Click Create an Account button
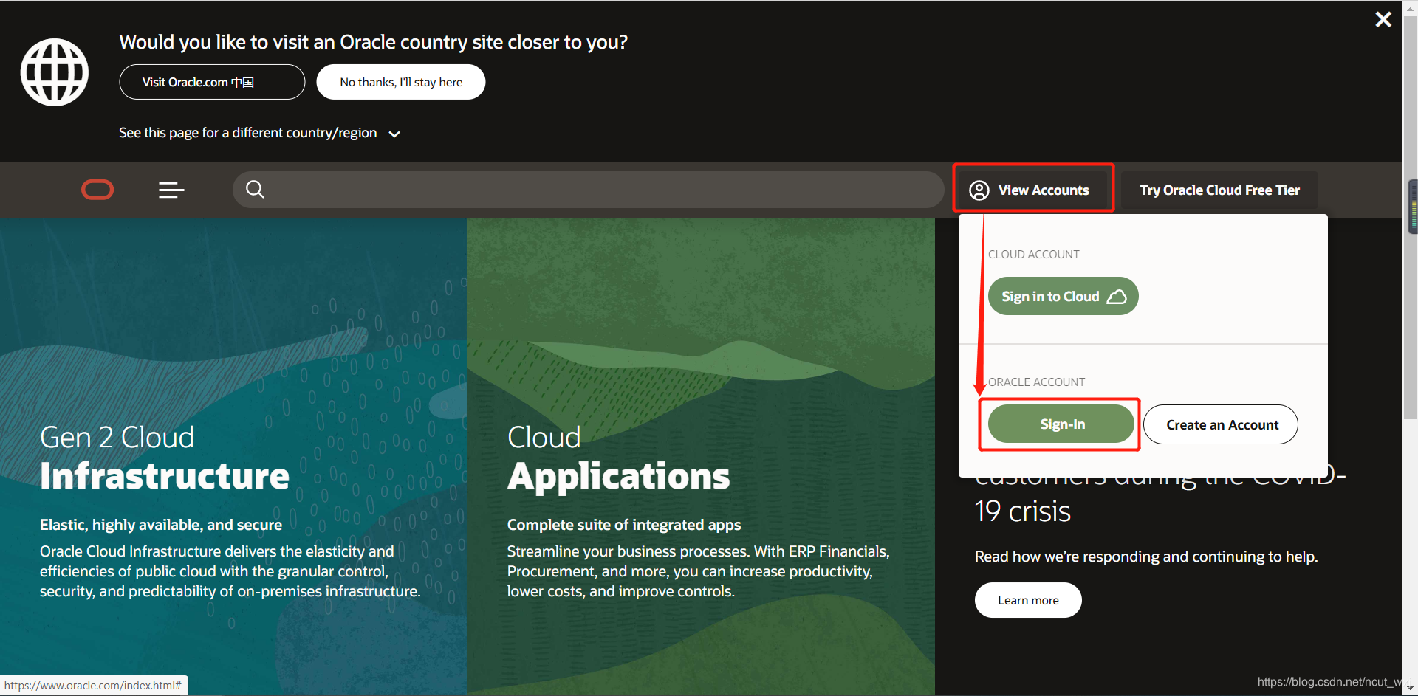 (x=1221, y=424)
